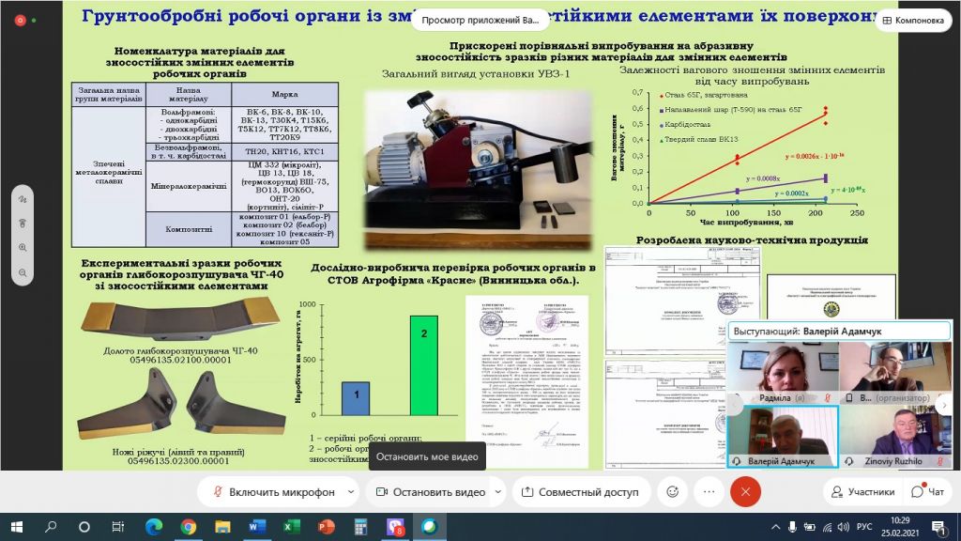961x541 pixels.
Task: Open Task View on the taskbar
Action: tap(117, 527)
